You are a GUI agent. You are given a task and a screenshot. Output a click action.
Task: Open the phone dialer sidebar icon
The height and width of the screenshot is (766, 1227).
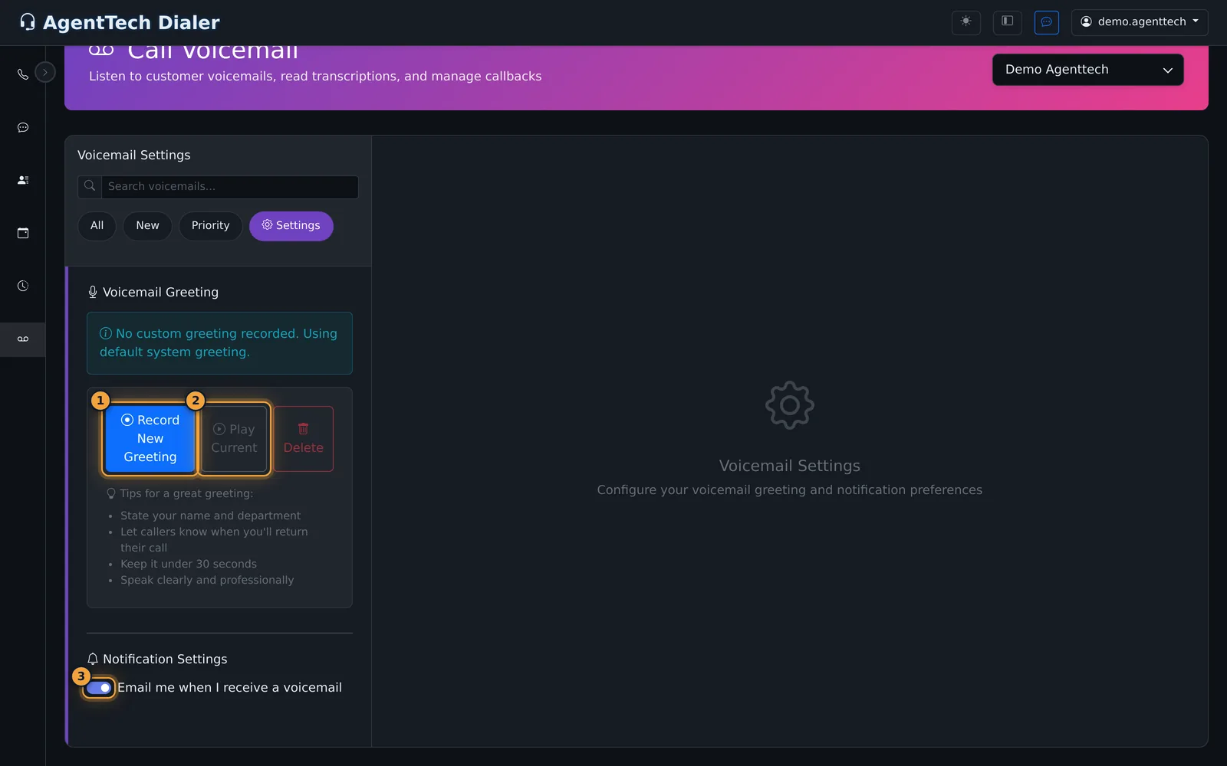(23, 74)
